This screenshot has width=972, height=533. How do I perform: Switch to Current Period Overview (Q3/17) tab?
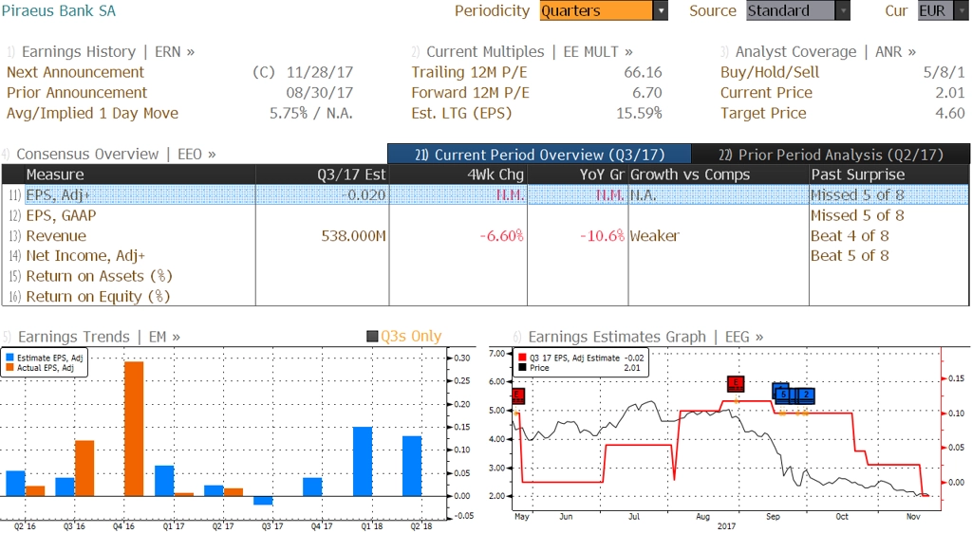(539, 155)
